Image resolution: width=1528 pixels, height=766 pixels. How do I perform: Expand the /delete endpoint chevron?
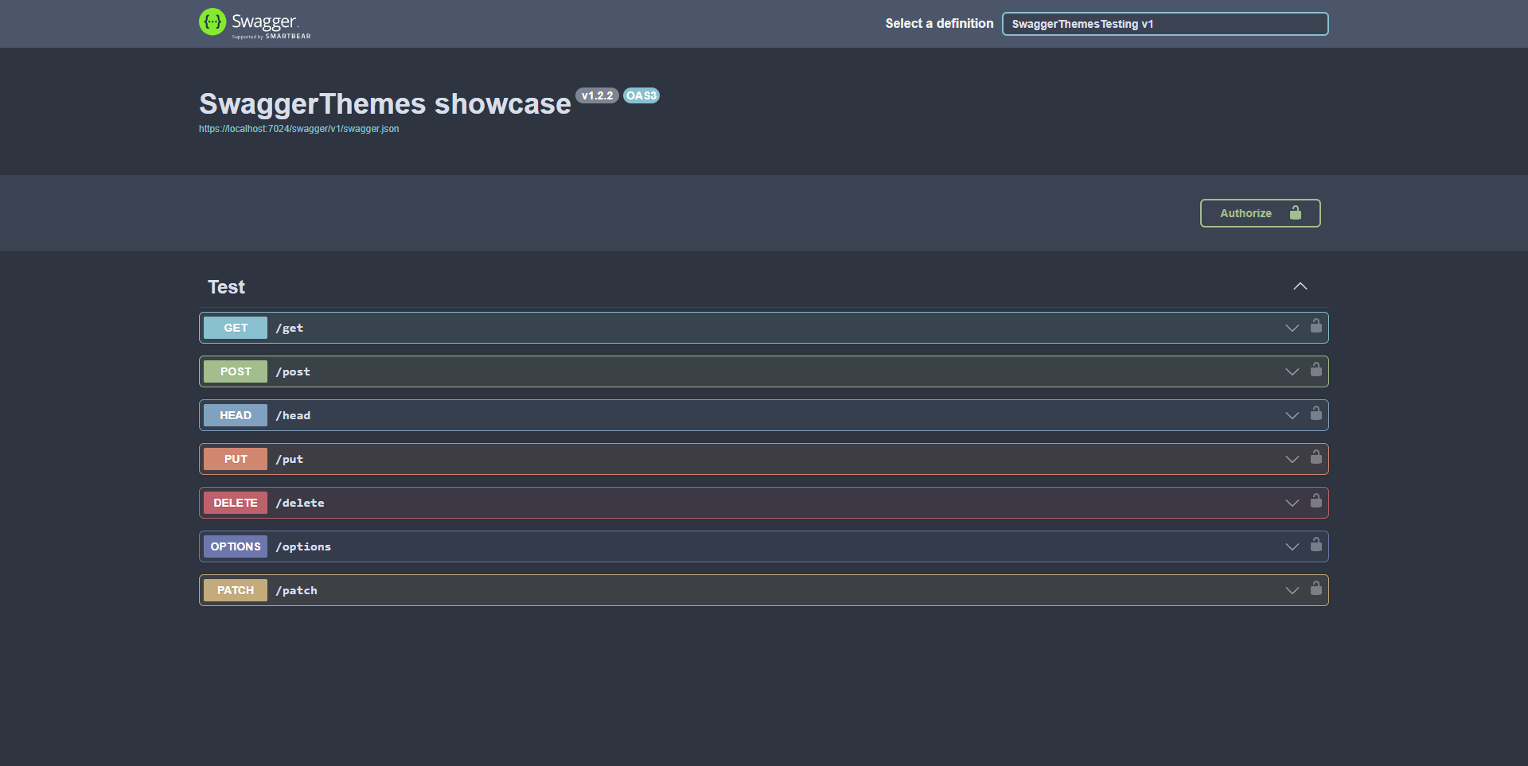[x=1292, y=503]
